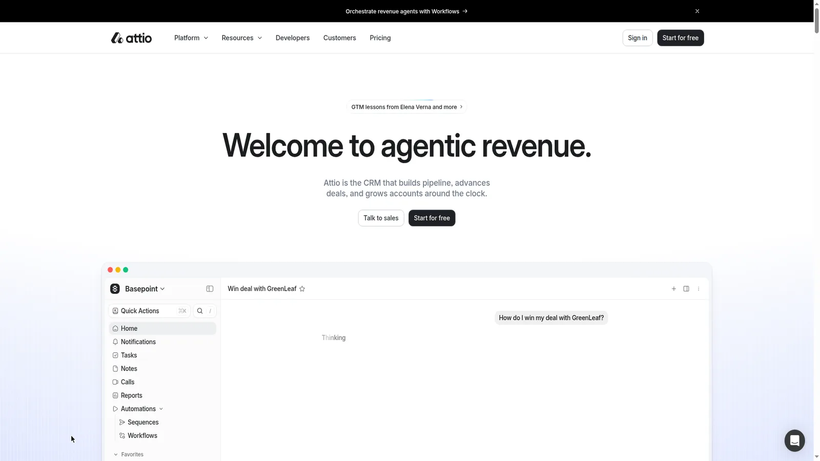
Task: Toggle sidebar collapse icon next to Basepoint
Action: click(210, 289)
